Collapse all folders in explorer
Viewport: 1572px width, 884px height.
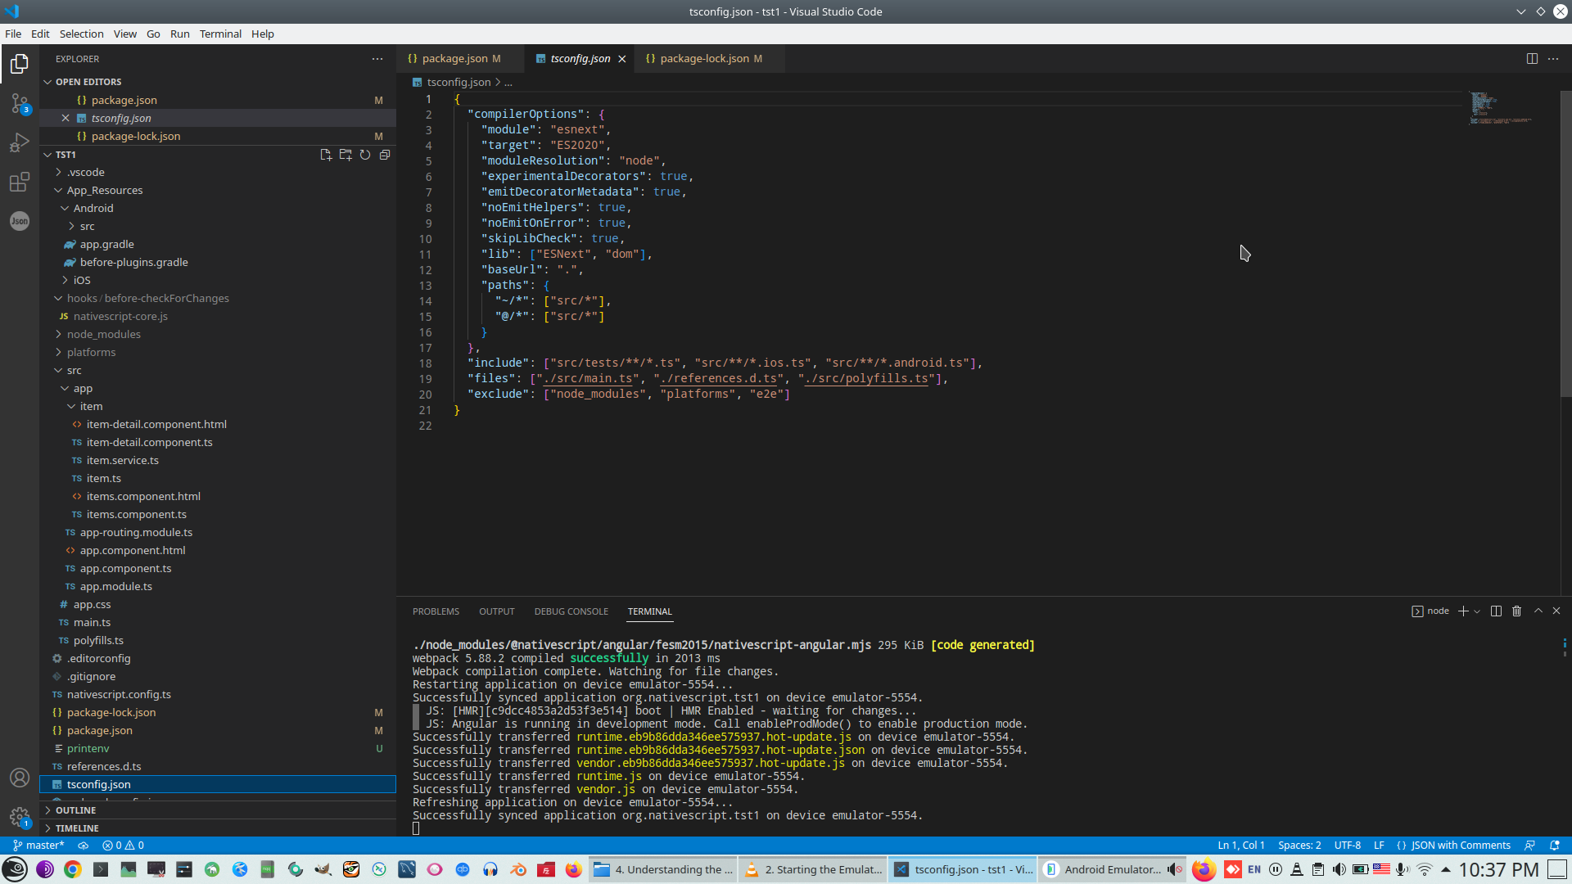385,155
